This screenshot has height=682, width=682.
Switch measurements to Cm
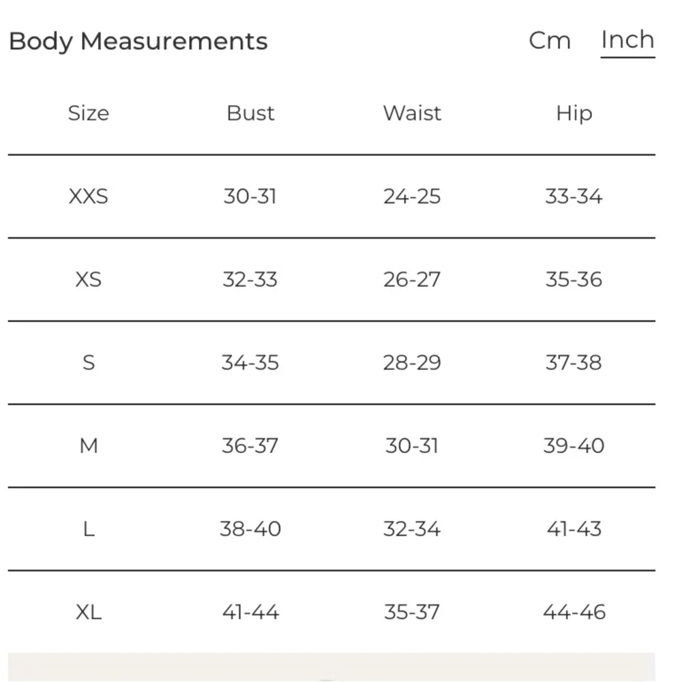point(549,41)
